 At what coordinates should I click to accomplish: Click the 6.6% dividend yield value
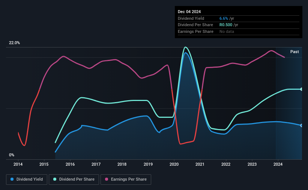pyautogui.click(x=224, y=18)
